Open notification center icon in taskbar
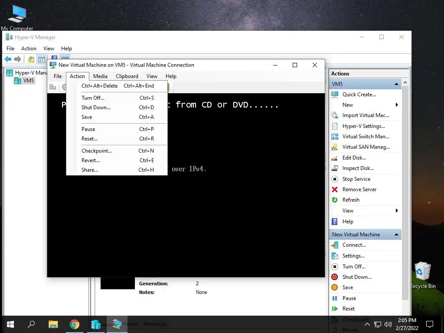This screenshot has width=444, height=333. pyautogui.click(x=430, y=324)
